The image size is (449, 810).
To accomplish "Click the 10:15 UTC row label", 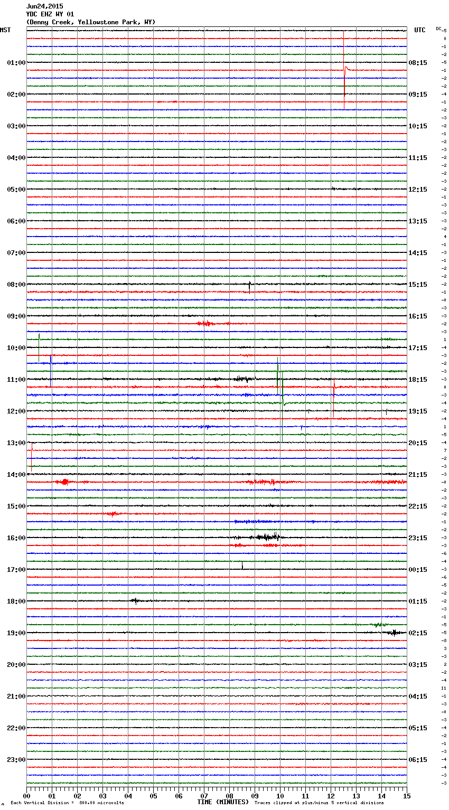I will [x=418, y=126].
